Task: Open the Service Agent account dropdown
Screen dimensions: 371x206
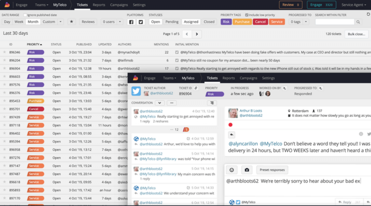Action: [x=354, y=5]
